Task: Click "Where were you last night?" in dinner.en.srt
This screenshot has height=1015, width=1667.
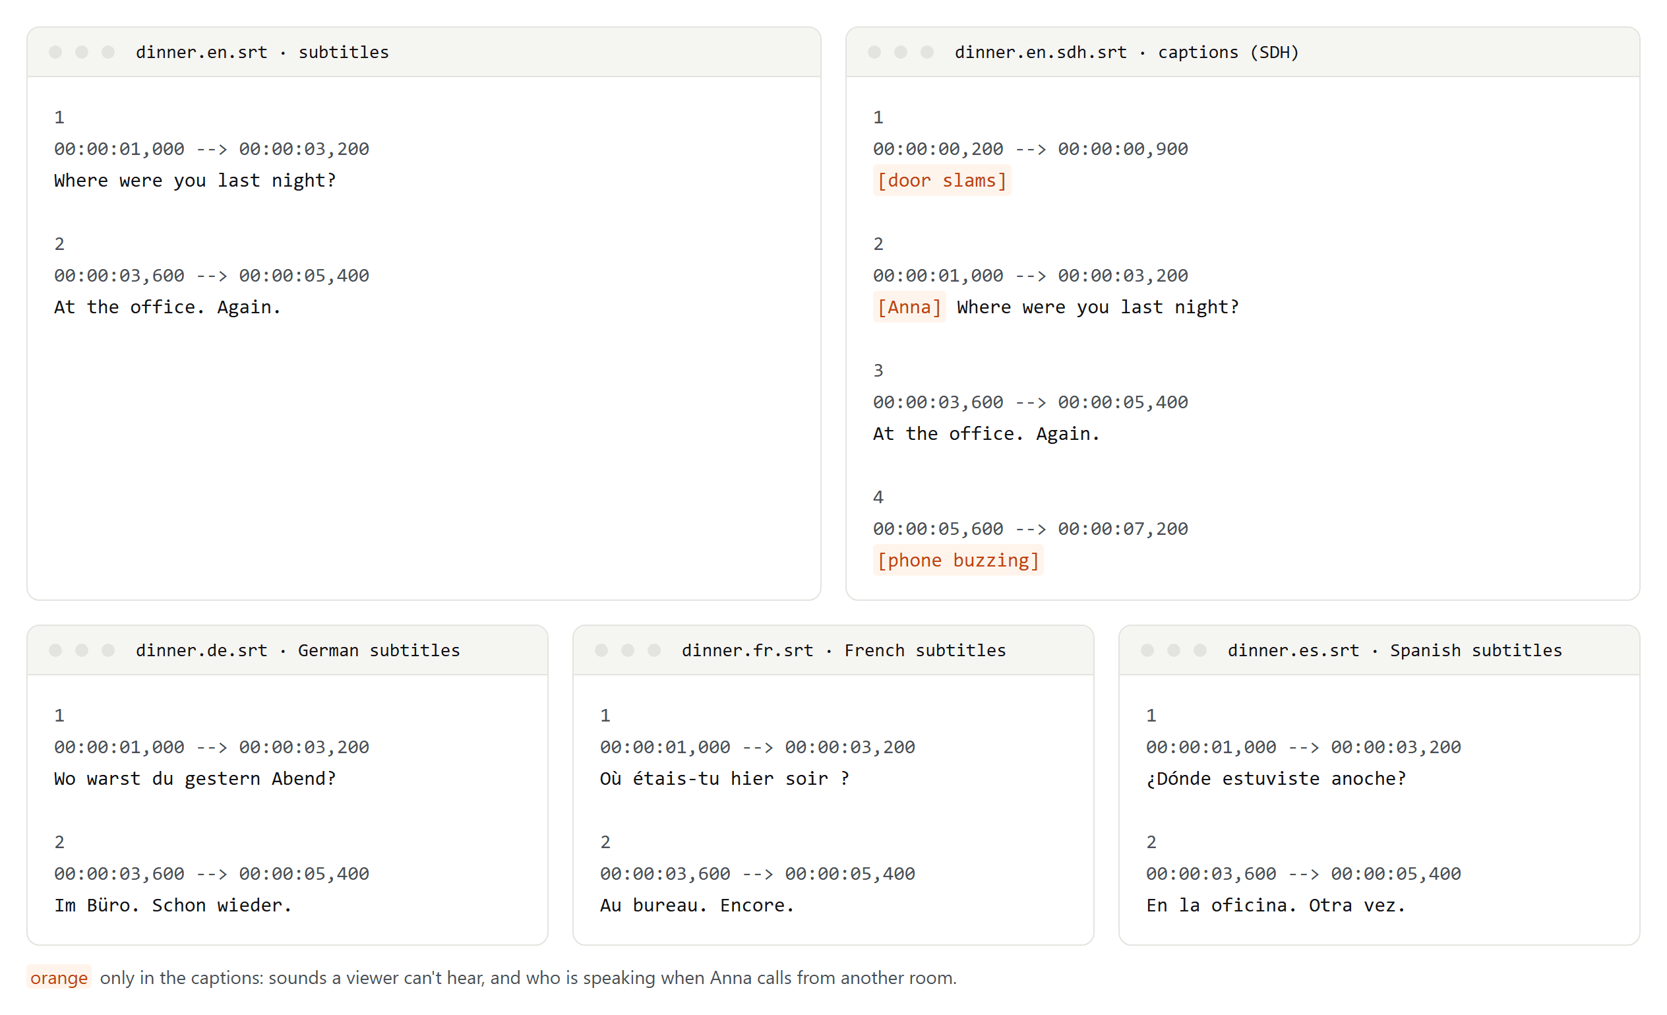Action: click(195, 181)
